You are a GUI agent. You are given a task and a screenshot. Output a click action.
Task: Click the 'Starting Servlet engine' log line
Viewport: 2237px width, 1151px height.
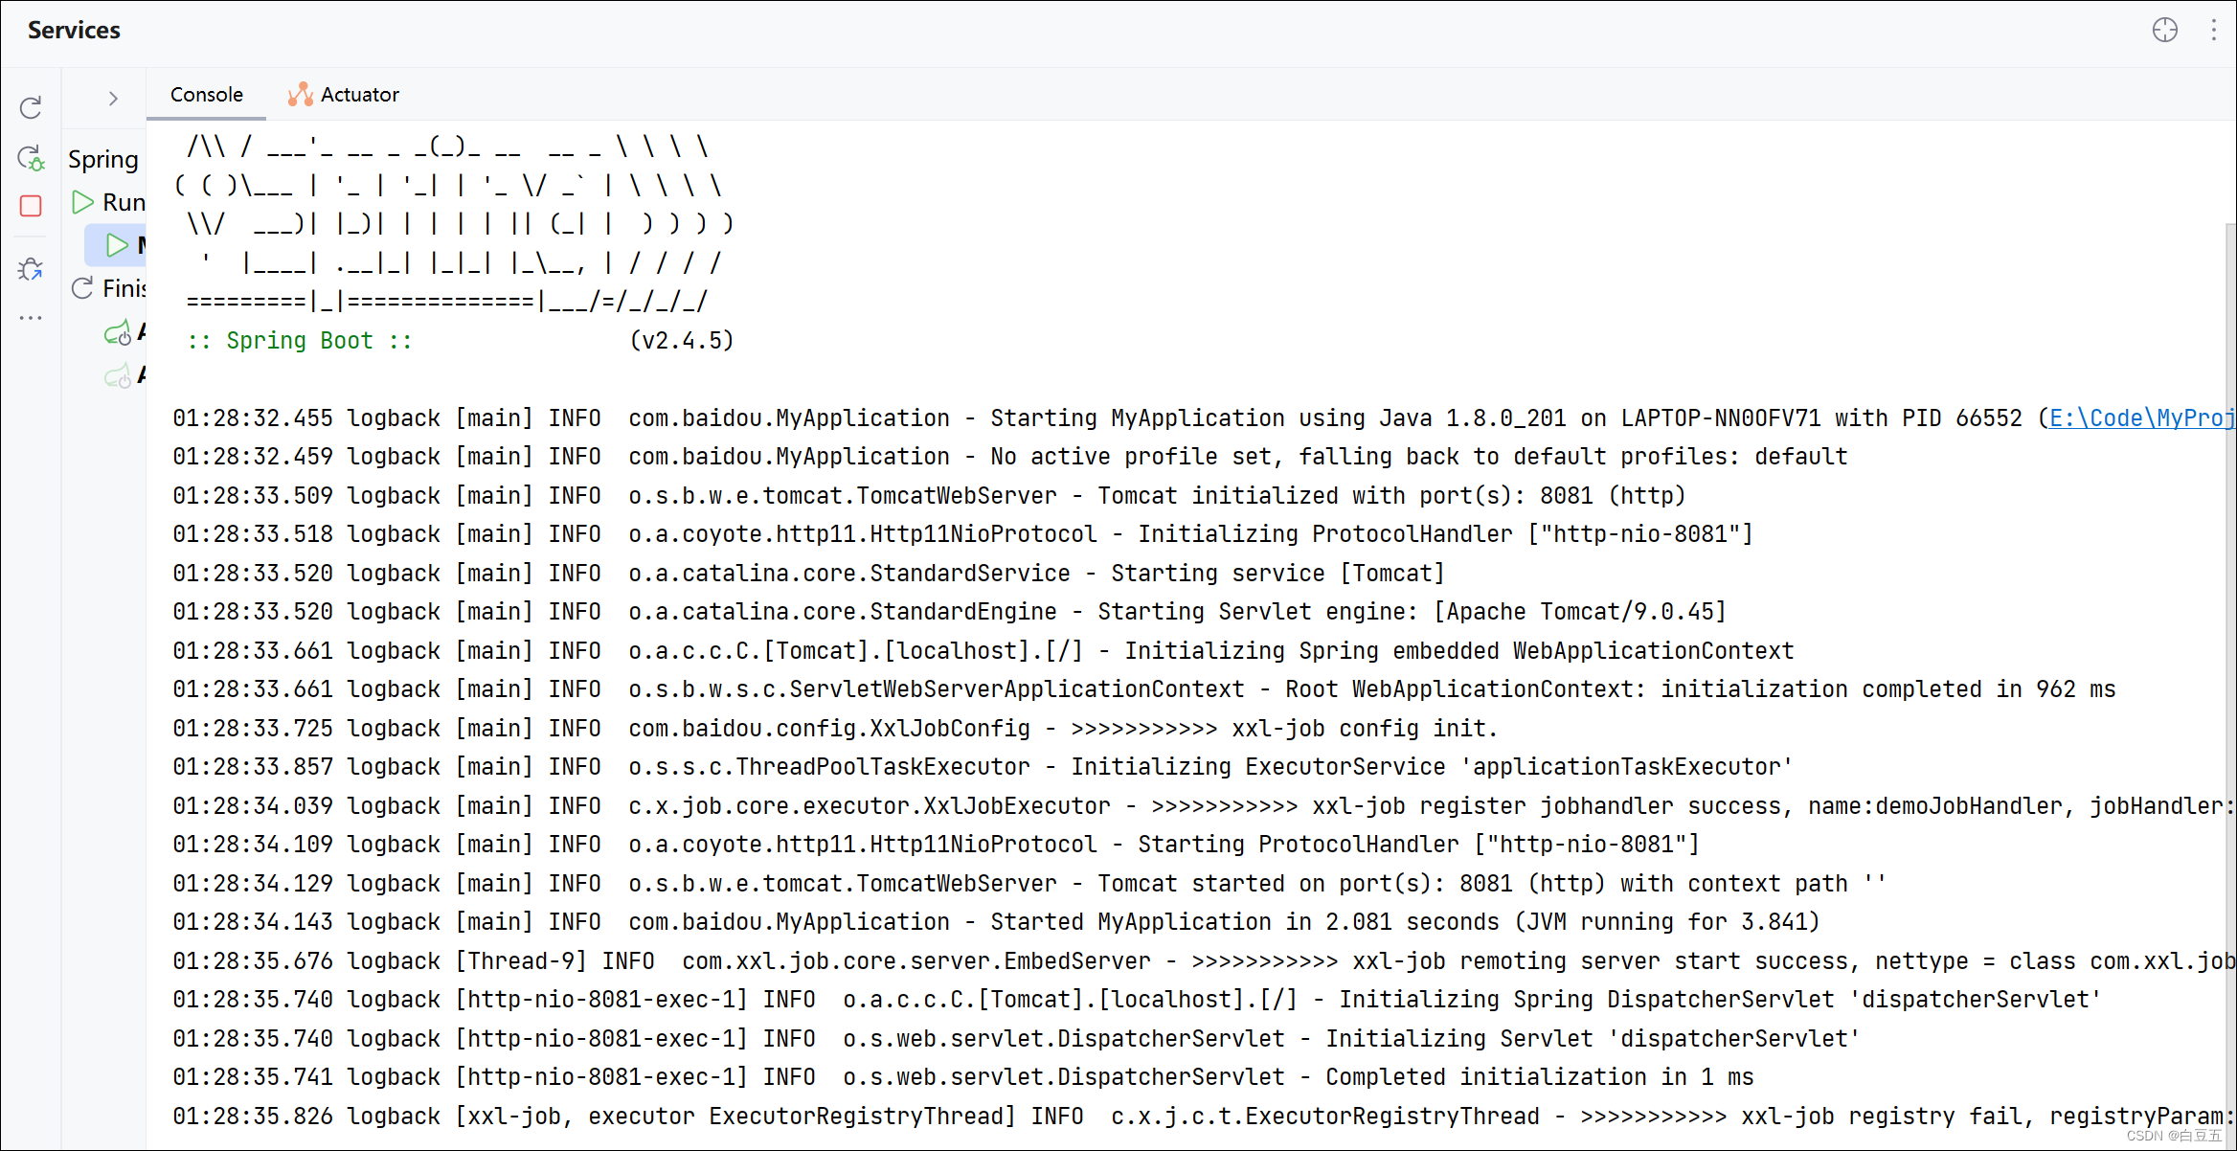(949, 612)
